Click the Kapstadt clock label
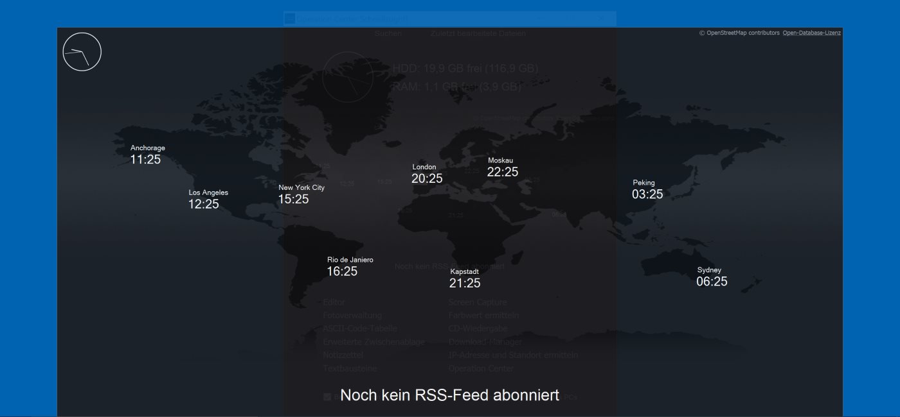 [464, 278]
